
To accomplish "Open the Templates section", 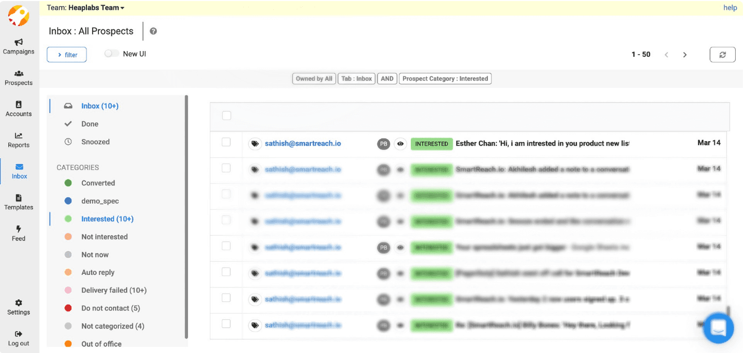I will 19,203.
